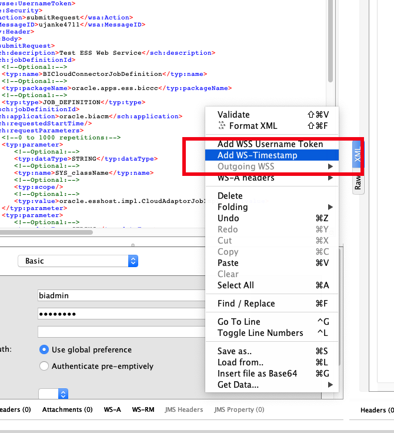
Task: Expand the Get Data... submenu
Action: [272, 385]
